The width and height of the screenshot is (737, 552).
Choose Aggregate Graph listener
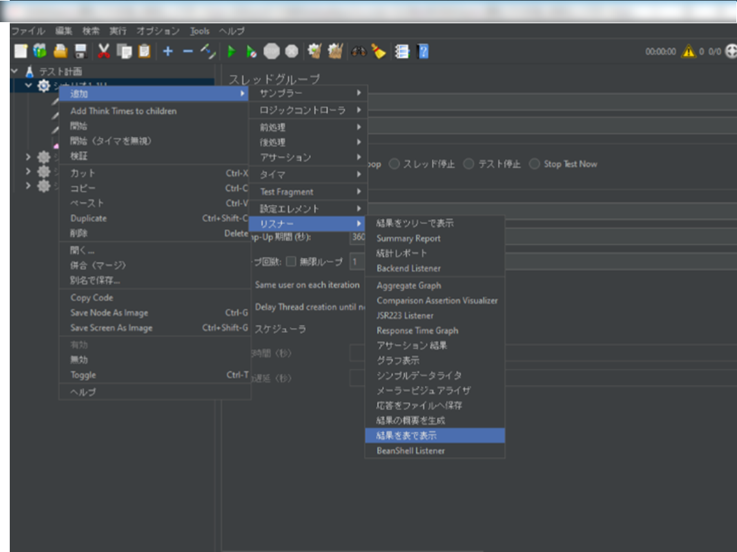click(435, 286)
